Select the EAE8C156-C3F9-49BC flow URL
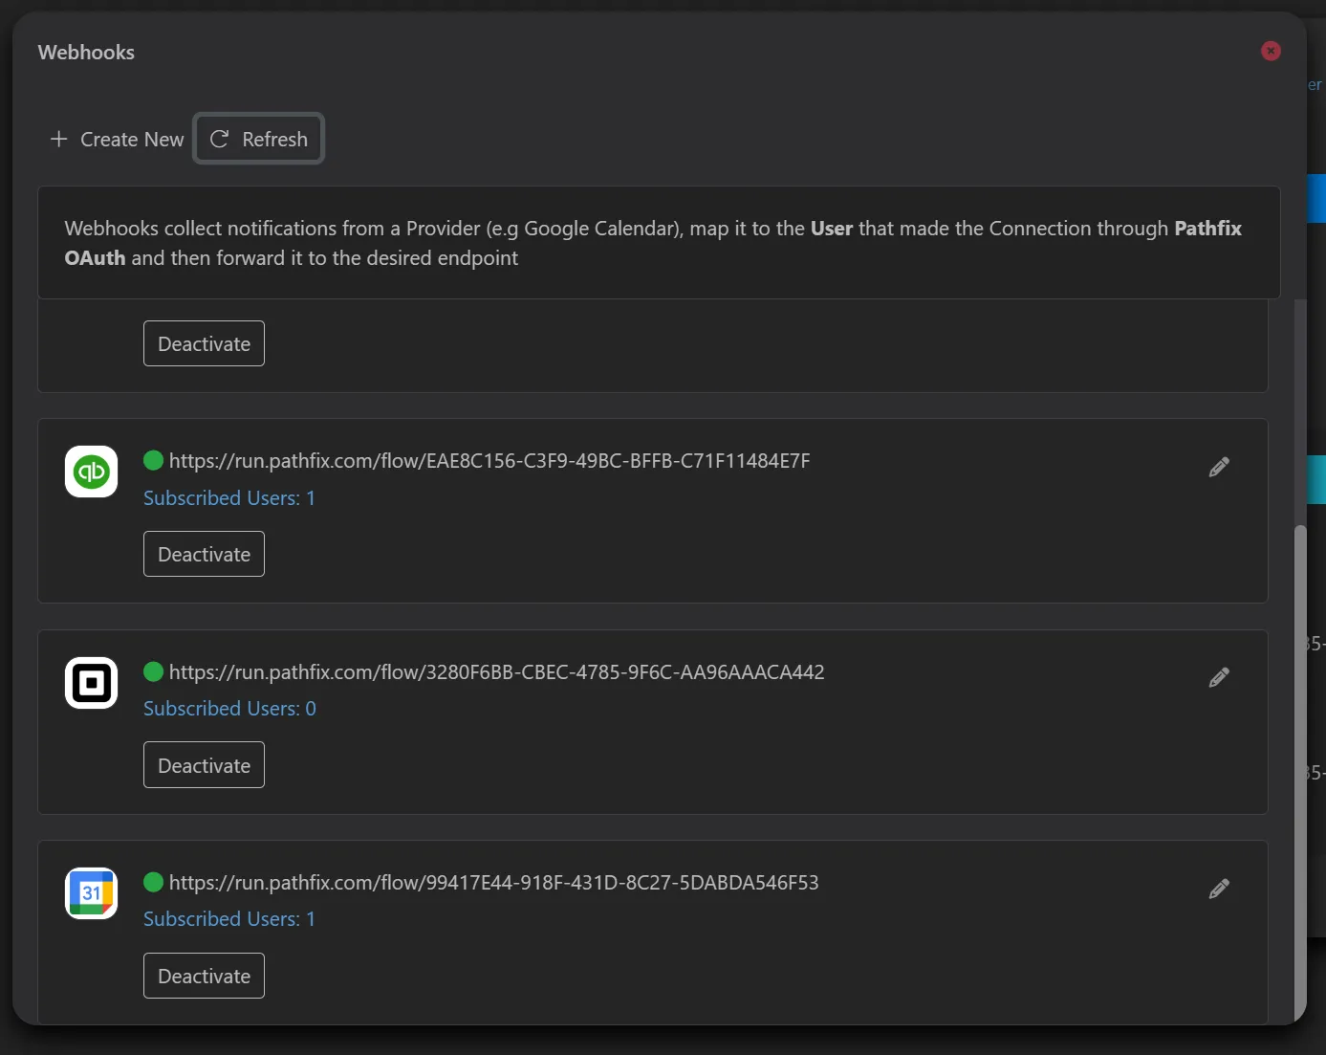 [489, 461]
